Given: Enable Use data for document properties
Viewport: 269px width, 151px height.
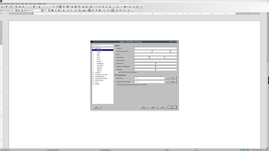Looking at the screenshot, I should [117, 72].
